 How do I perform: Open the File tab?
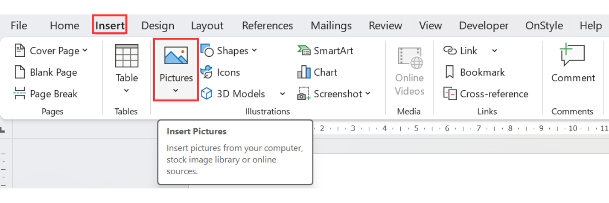click(x=19, y=26)
